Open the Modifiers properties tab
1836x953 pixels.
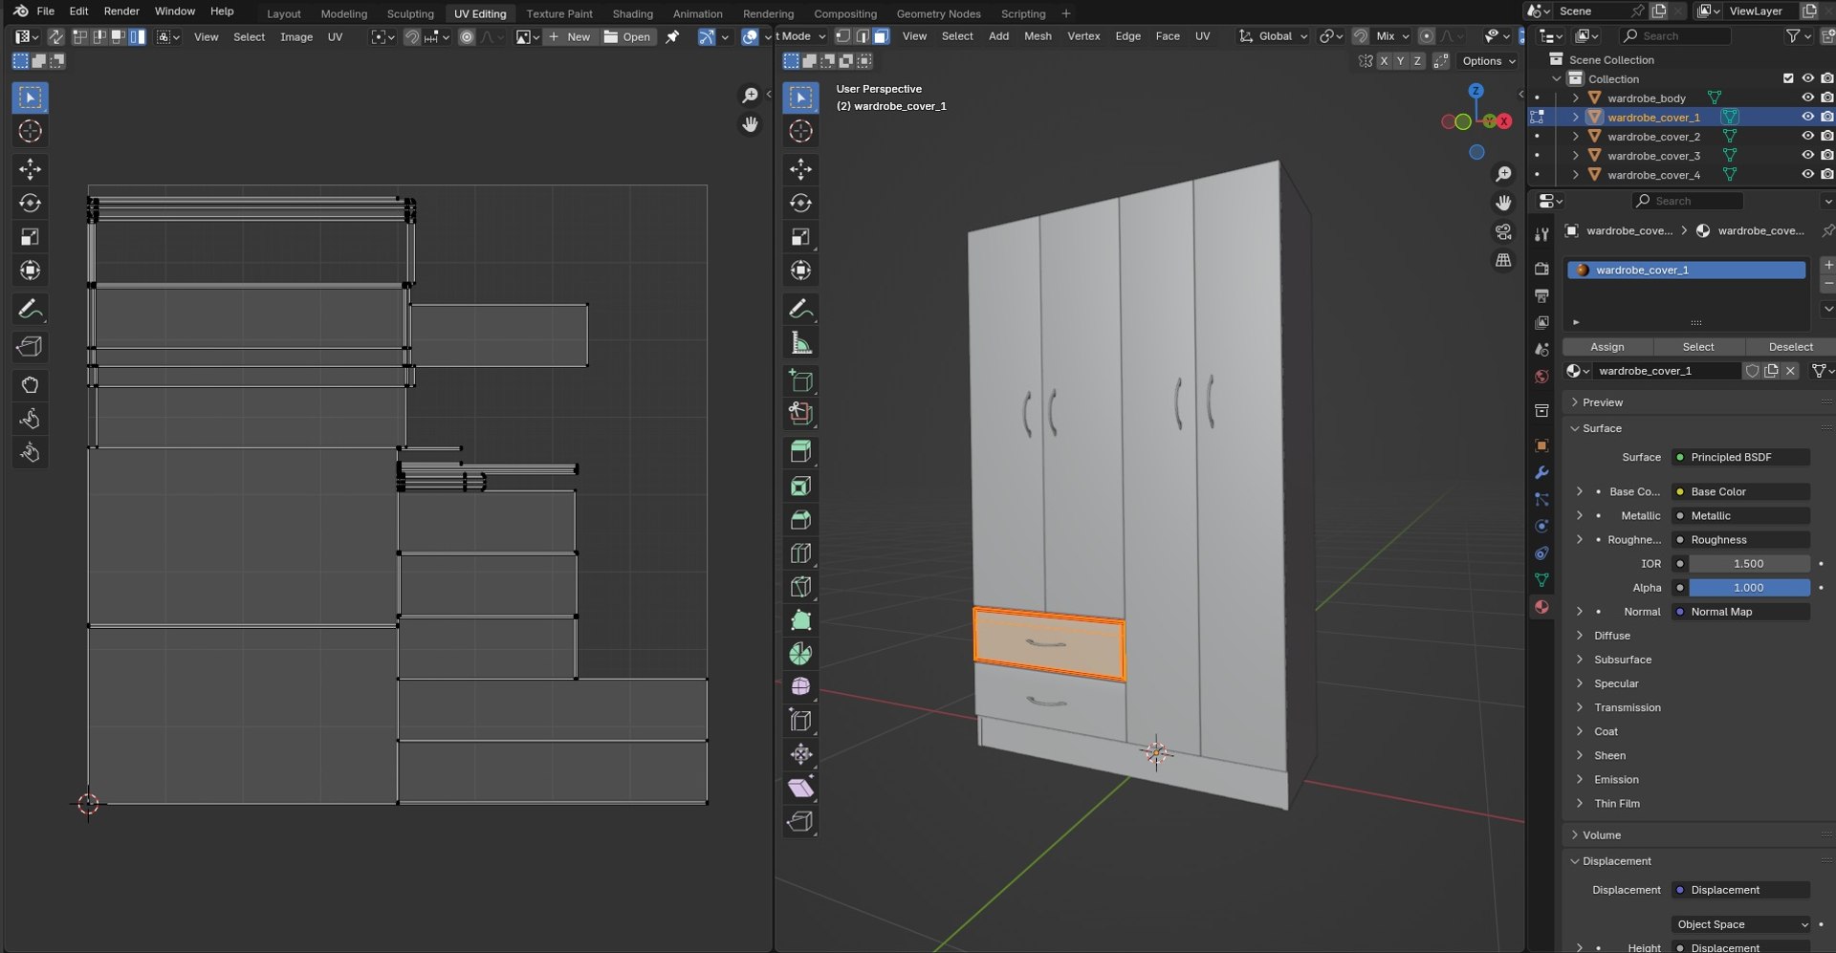(1541, 472)
